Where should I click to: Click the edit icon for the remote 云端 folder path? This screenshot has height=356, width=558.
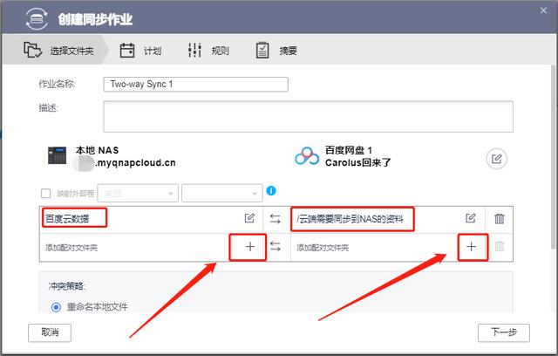471,218
